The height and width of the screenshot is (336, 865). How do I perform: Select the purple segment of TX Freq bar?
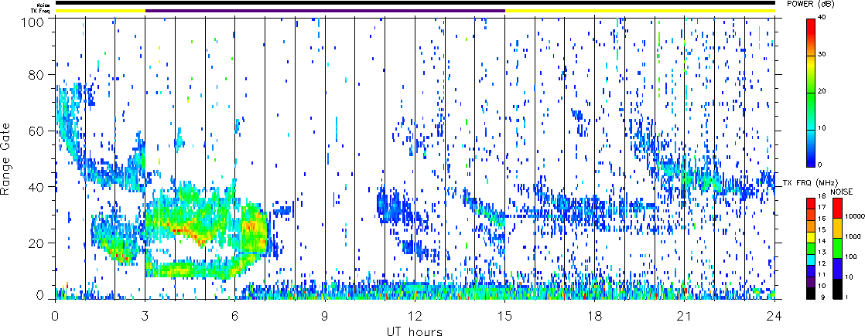[325, 10]
